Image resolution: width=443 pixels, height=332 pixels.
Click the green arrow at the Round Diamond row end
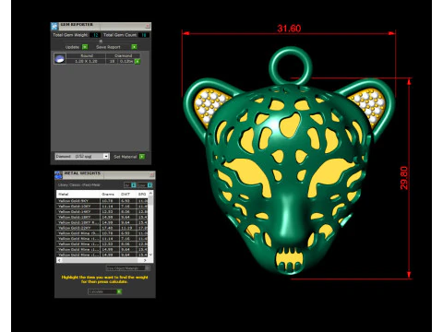click(x=138, y=61)
